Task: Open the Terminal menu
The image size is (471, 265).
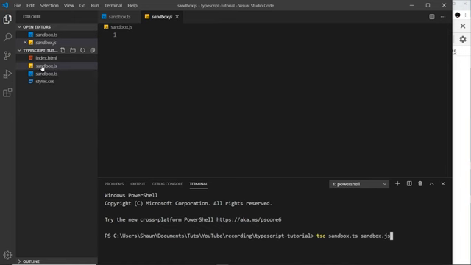Action: [113, 5]
